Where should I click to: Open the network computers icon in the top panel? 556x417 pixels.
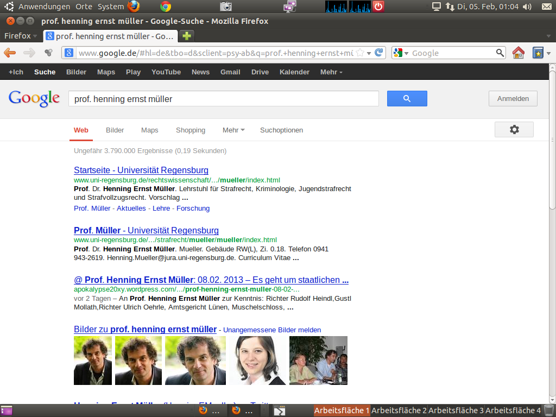point(290,7)
